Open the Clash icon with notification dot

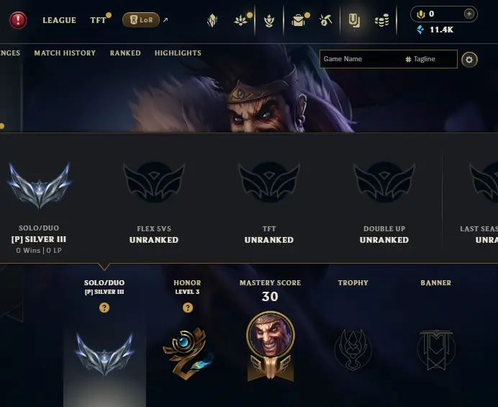click(241, 21)
